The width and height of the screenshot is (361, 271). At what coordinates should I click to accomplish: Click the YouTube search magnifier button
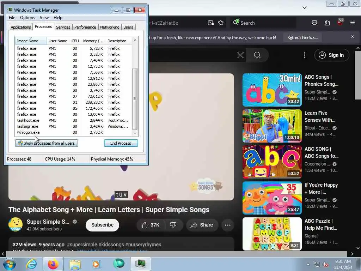(x=257, y=55)
